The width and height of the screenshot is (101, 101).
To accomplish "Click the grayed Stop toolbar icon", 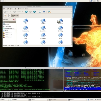I will [x=30, y=12].
